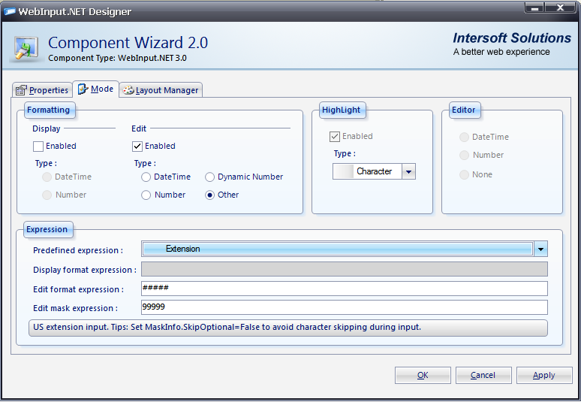Click the Layout Manager palette icon
This screenshot has width=581, height=402.
[128, 90]
